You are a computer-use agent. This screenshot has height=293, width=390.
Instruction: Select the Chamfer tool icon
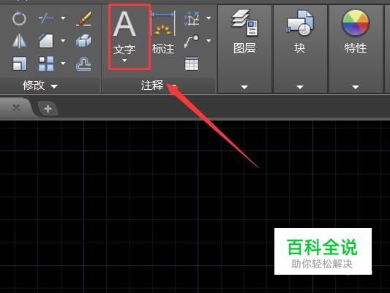pyautogui.click(x=46, y=41)
